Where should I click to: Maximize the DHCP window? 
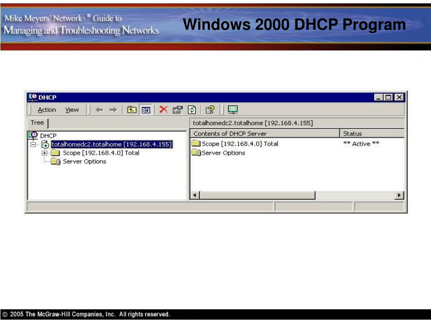pyautogui.click(x=388, y=97)
